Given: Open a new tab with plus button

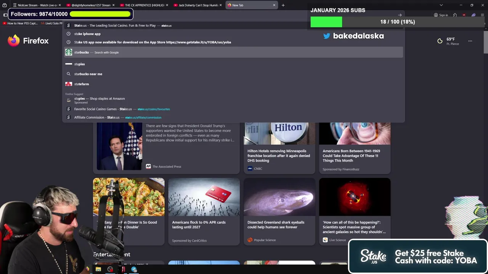Looking at the screenshot, I should point(283,5).
